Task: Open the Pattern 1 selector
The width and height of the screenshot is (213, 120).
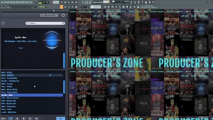Action: [96, 7]
